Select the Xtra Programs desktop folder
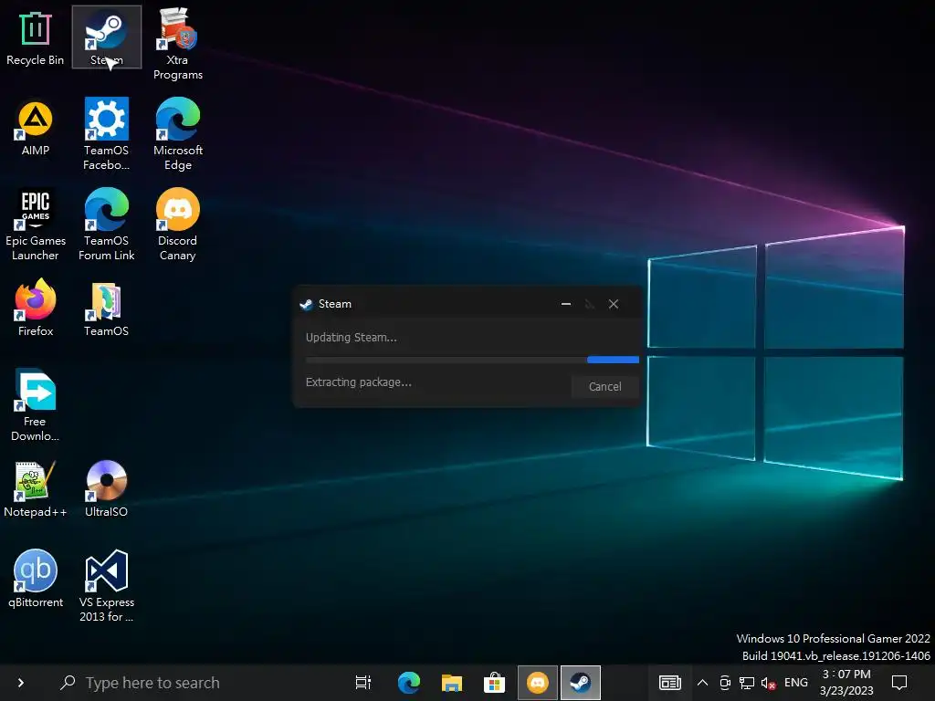935x701 pixels. [x=178, y=44]
